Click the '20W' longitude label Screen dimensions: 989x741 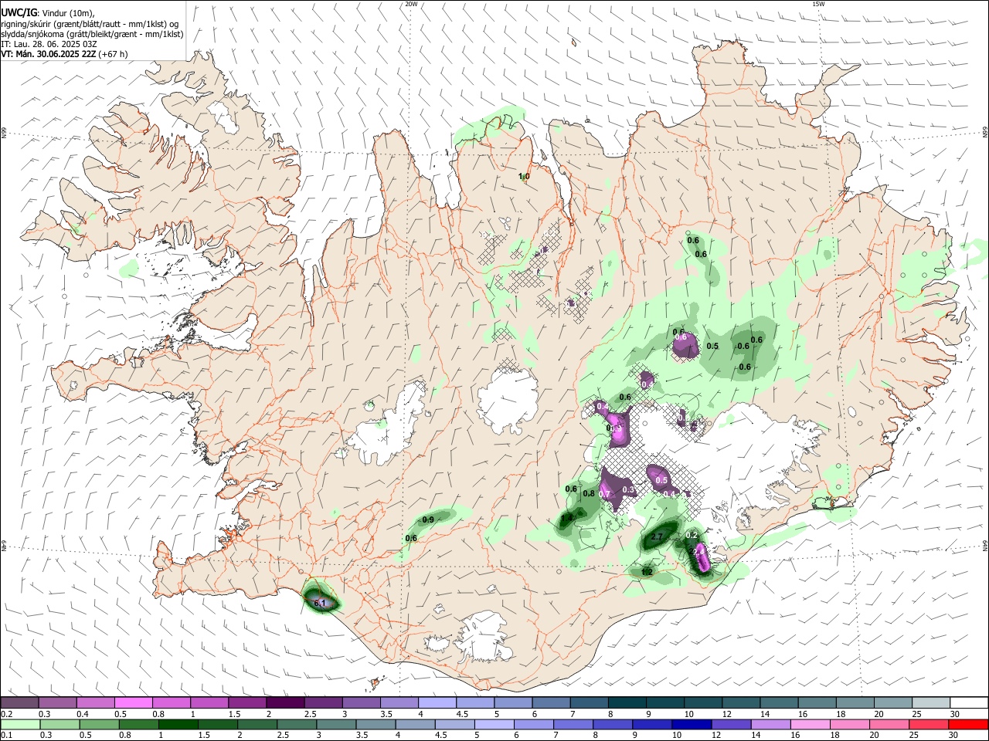[411, 4]
